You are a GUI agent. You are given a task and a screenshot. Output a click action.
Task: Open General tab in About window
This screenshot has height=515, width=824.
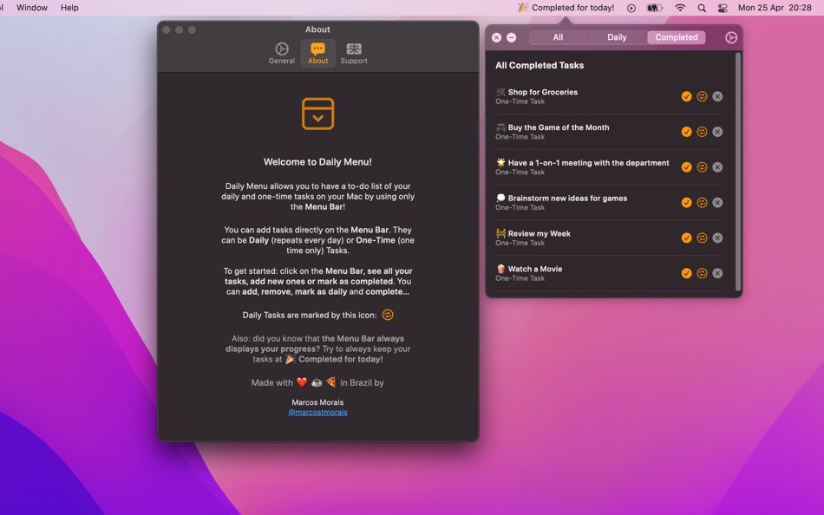coord(282,54)
